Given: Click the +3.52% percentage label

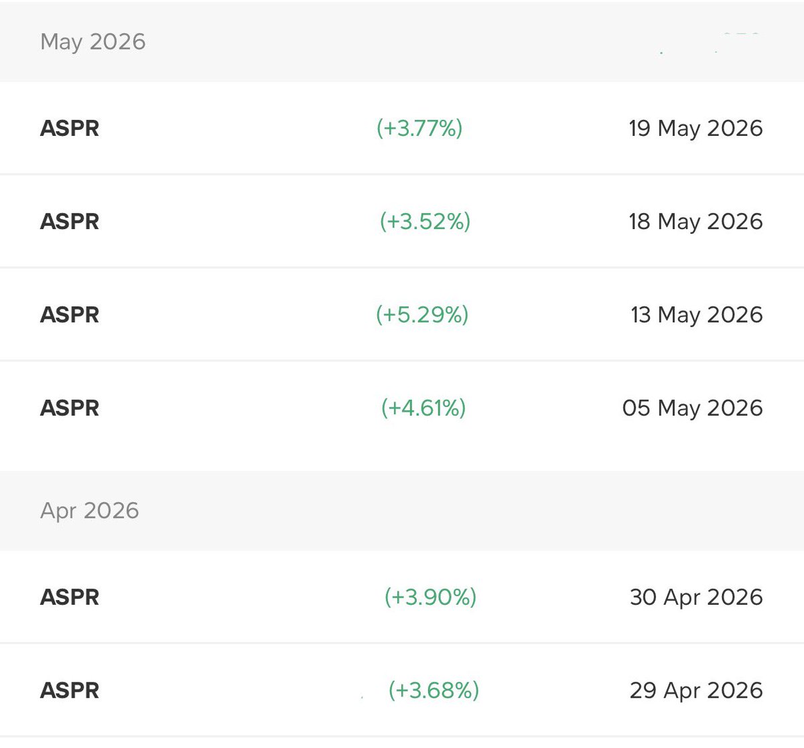Looking at the screenshot, I should [x=425, y=221].
